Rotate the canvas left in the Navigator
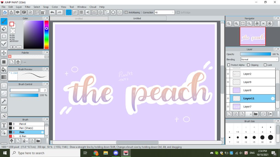Viewport: 280px width, 157px height. pyautogui.click(x=257, y=23)
